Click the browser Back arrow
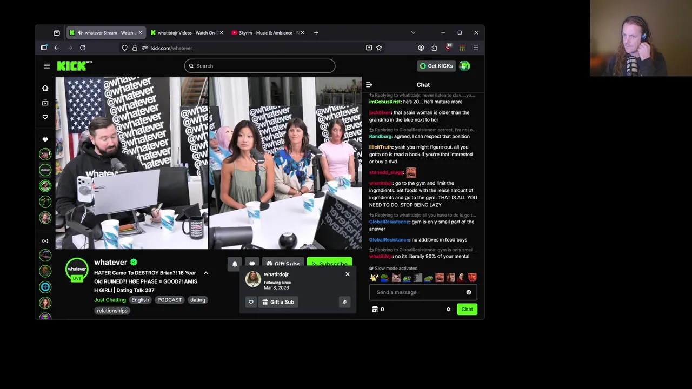The height and width of the screenshot is (389, 692). click(x=57, y=48)
